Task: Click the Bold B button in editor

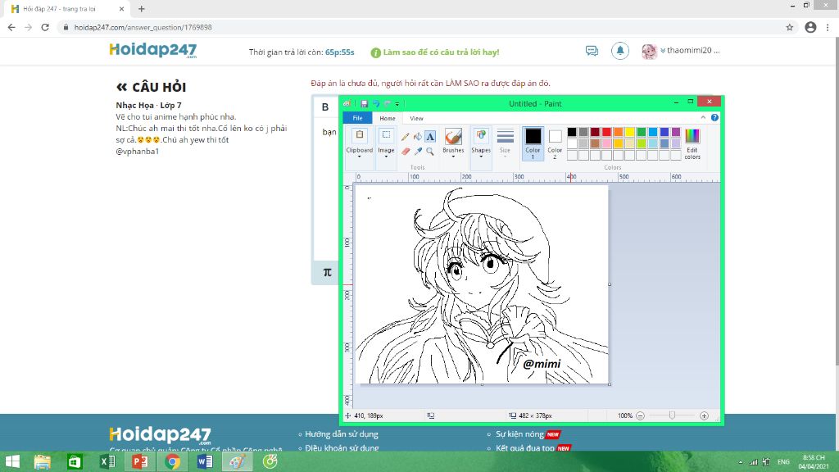Action: pyautogui.click(x=324, y=107)
